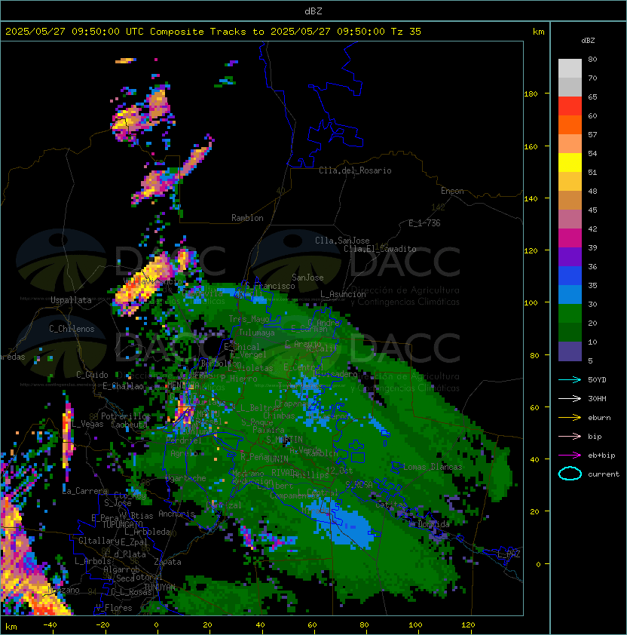
Task: Click the 'Tulumaya' map label
Action: point(257,333)
